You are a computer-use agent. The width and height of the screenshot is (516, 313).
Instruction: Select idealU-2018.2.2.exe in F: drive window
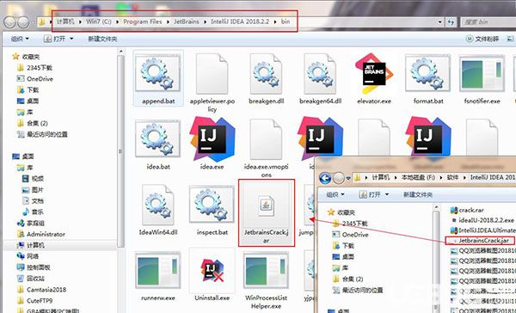point(482,220)
